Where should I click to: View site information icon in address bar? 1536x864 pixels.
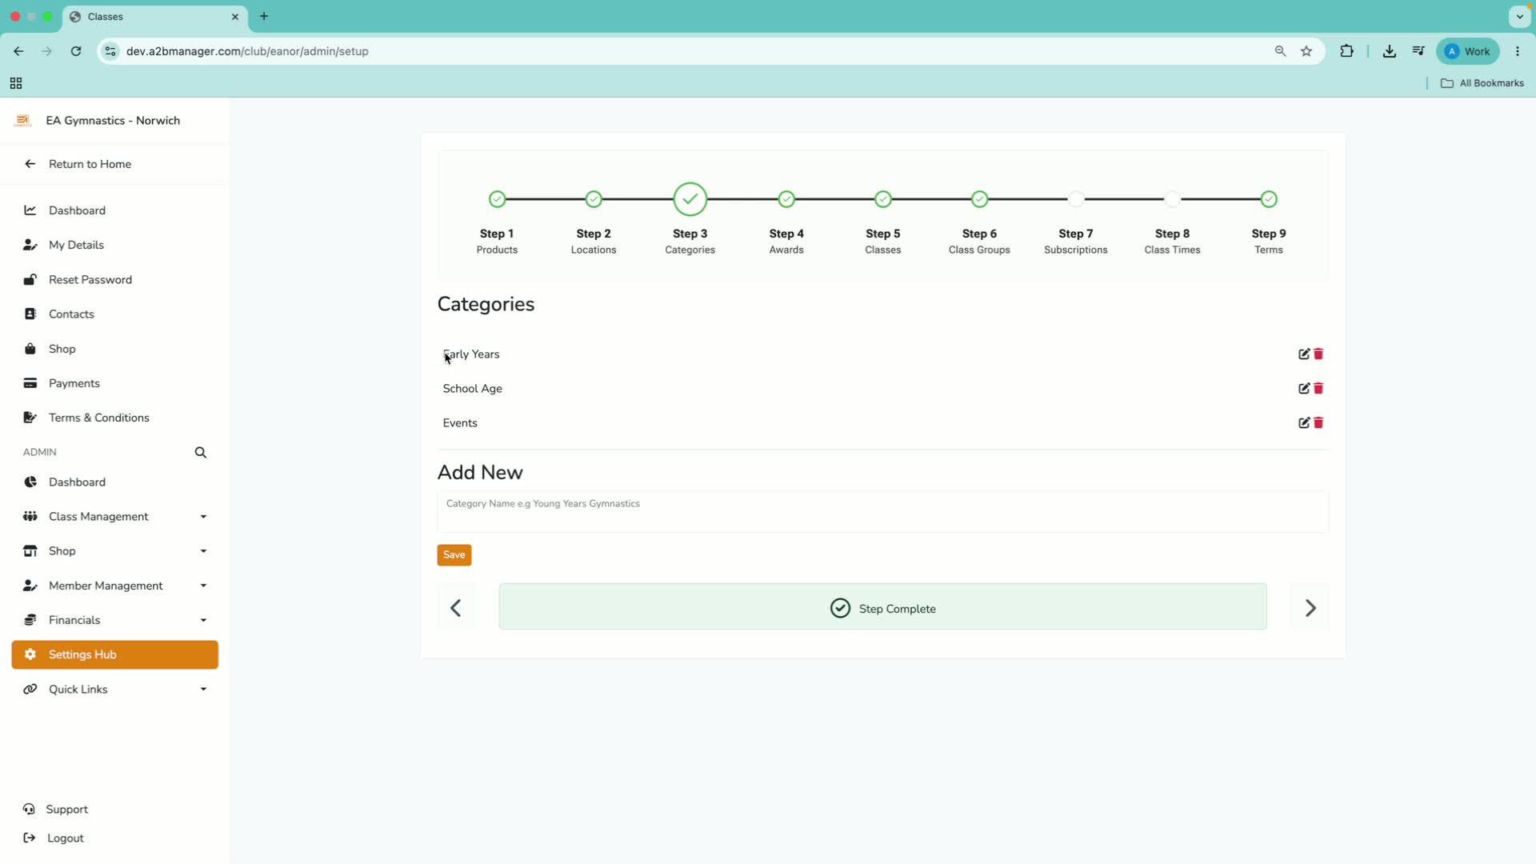[x=110, y=51]
